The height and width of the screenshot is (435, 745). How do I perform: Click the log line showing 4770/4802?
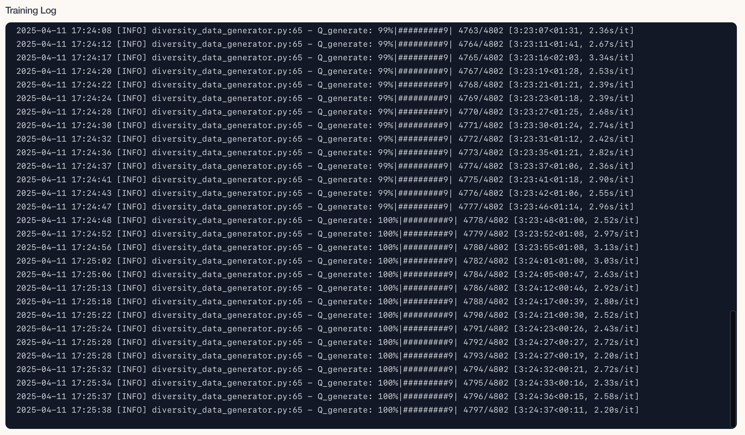(x=325, y=112)
